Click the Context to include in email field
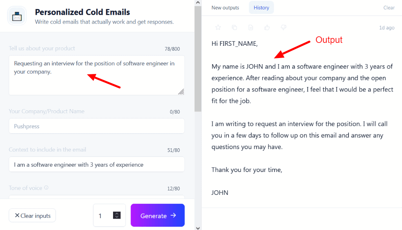This screenshot has width=402, height=230. [x=96, y=165]
